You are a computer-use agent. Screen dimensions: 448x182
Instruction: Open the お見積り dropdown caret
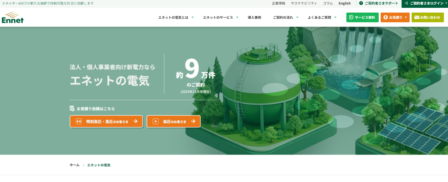tap(406, 17)
